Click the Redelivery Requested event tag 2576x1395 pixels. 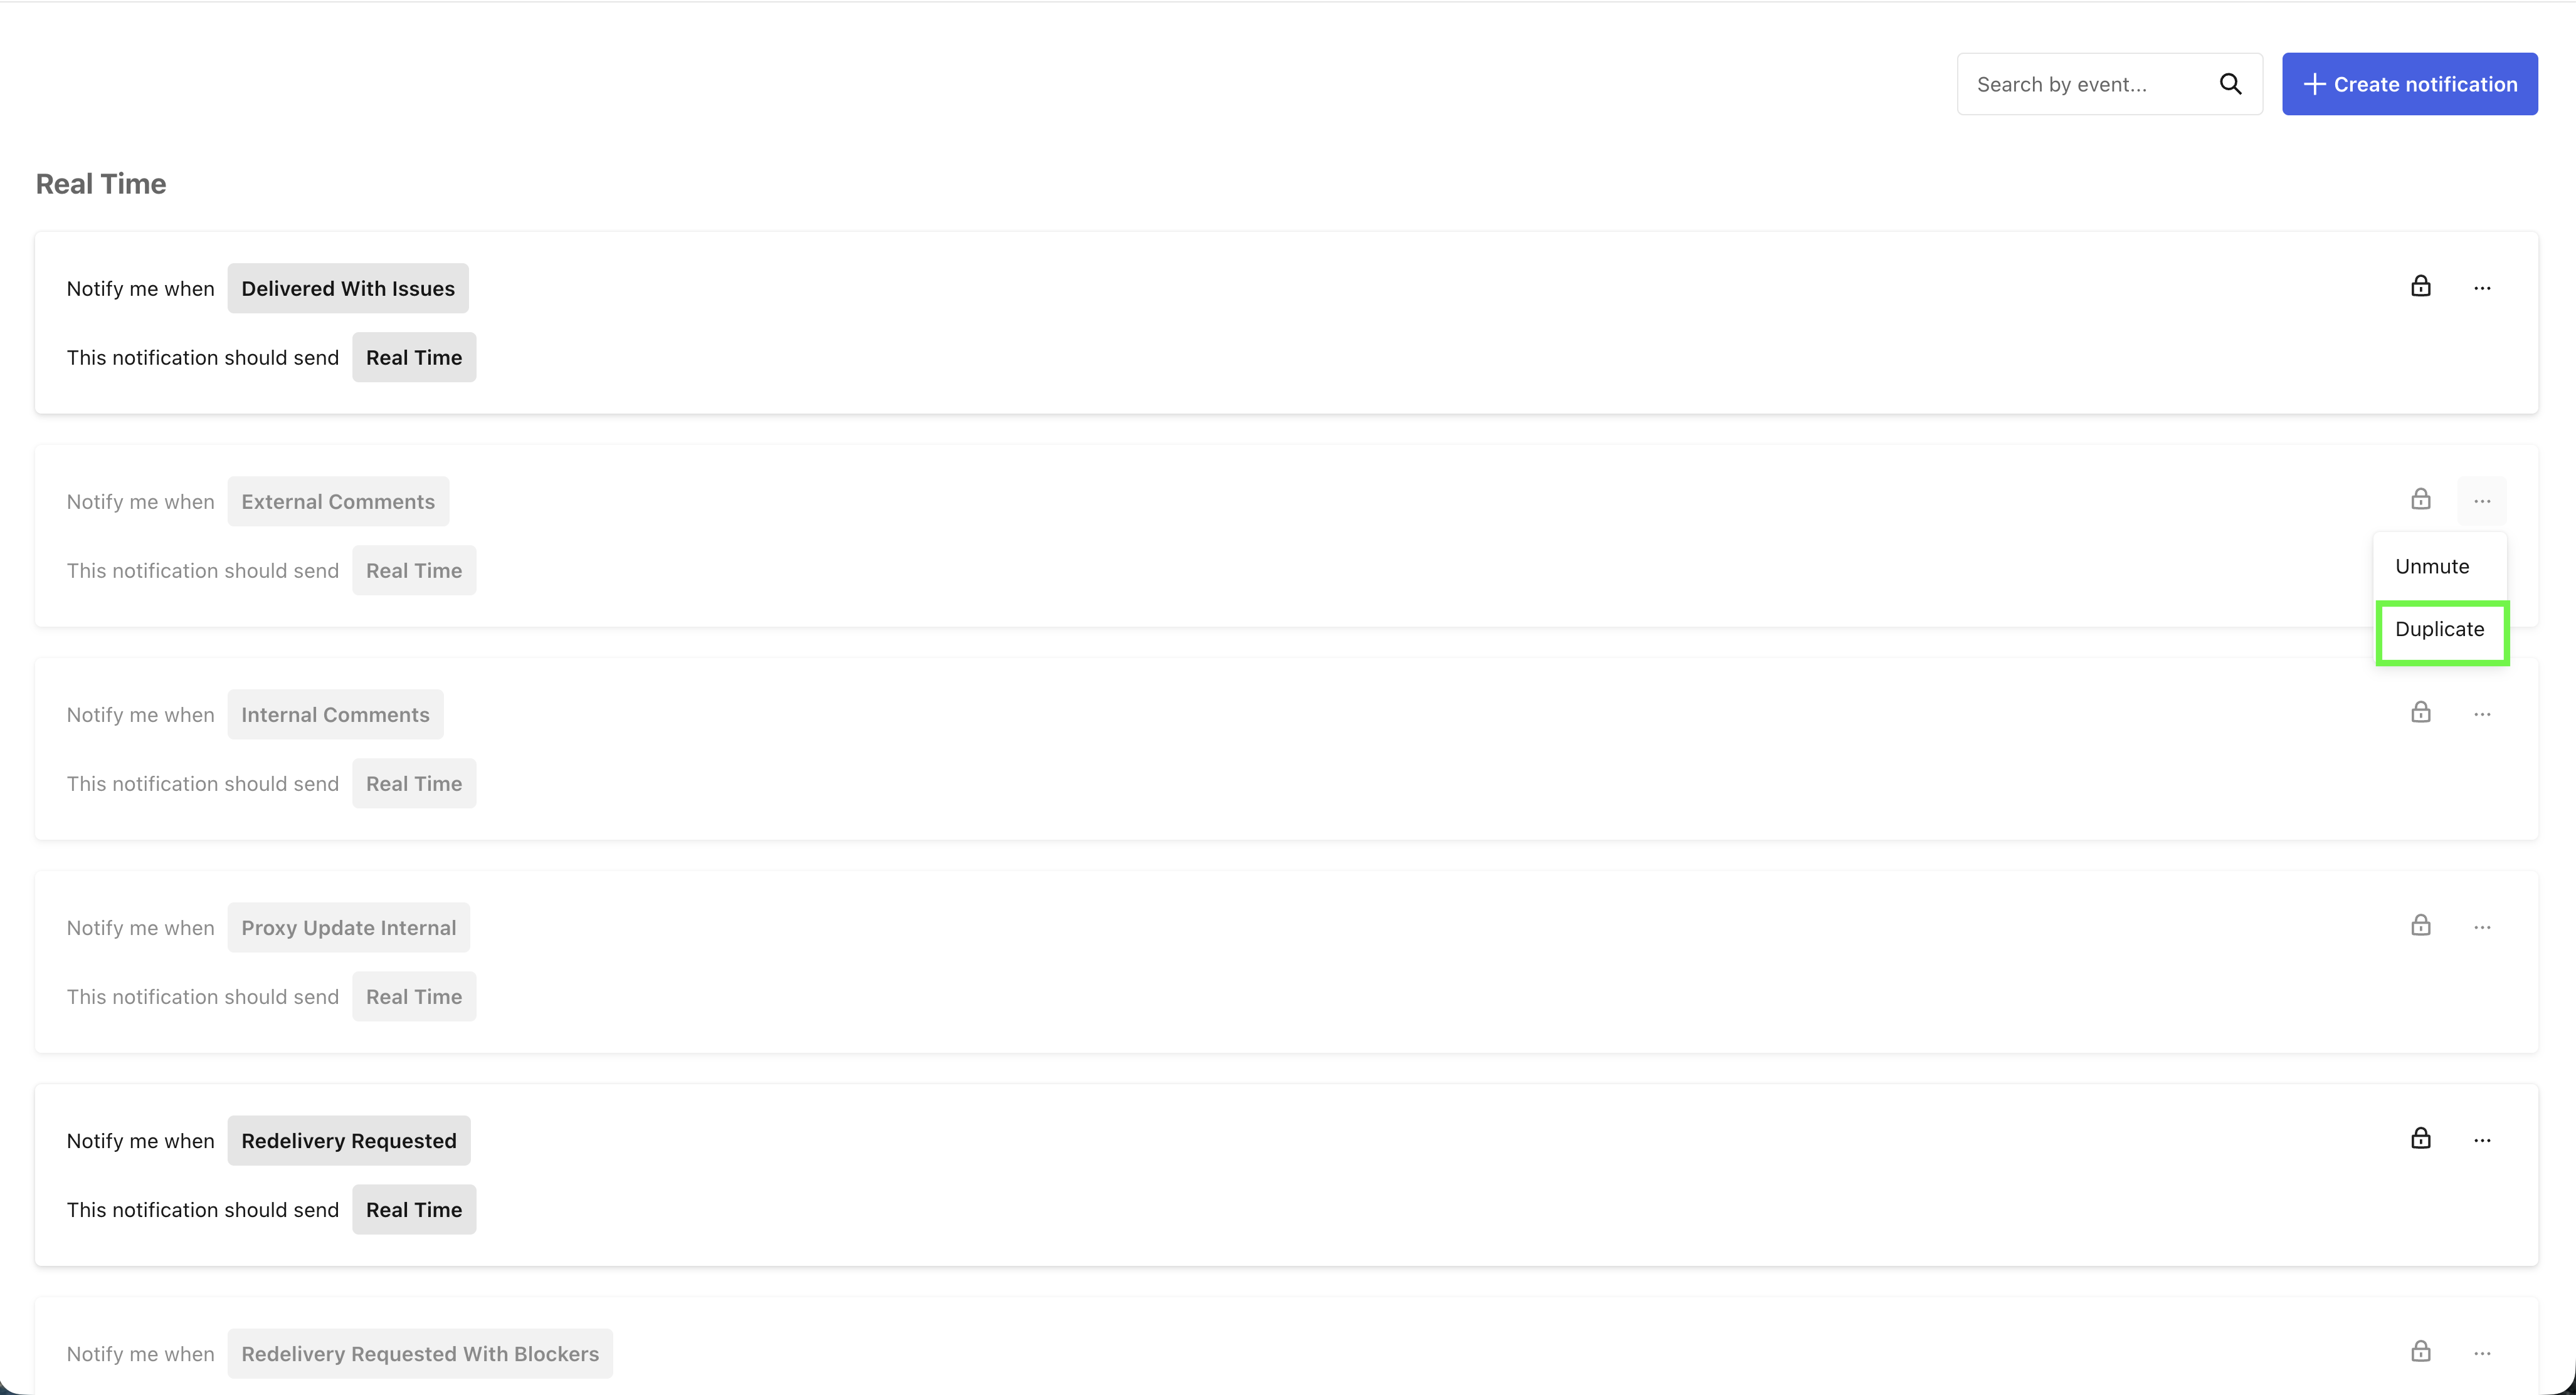(x=348, y=1141)
